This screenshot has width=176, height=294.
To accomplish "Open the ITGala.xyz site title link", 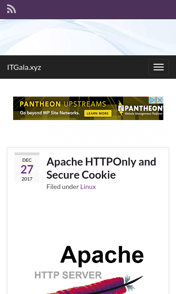I will pos(24,67).
